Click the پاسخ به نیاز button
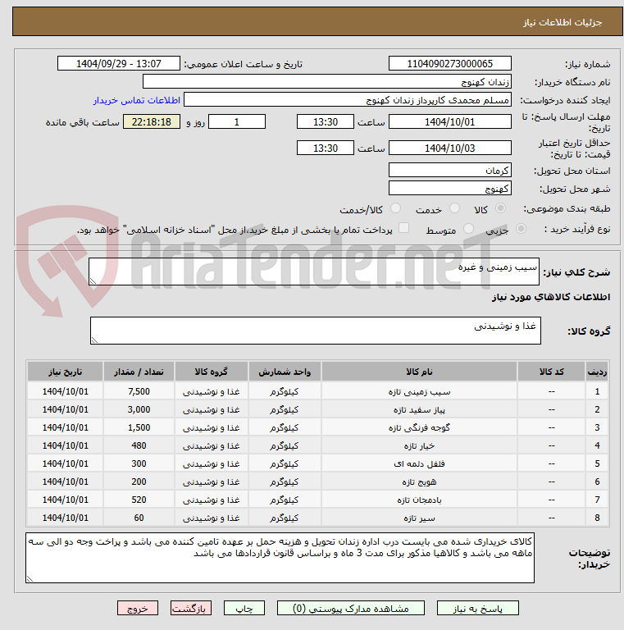 click(x=477, y=609)
